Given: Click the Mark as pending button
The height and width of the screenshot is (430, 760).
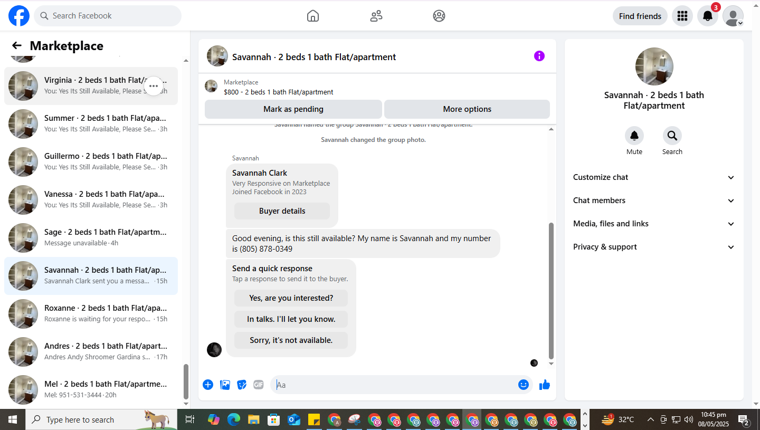Looking at the screenshot, I should (x=293, y=109).
